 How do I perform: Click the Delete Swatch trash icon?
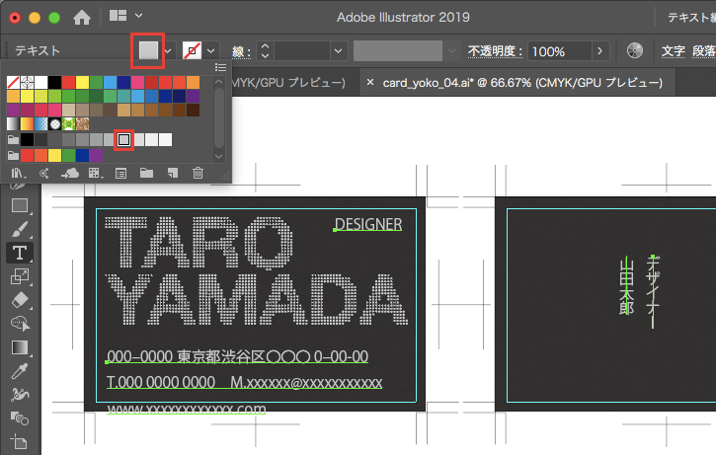pos(198,173)
